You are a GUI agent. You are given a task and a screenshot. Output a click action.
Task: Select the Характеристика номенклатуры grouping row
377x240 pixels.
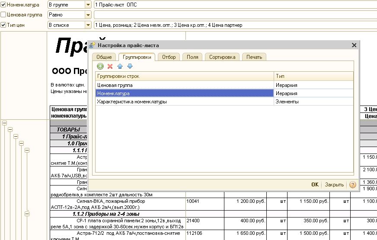click(x=131, y=102)
